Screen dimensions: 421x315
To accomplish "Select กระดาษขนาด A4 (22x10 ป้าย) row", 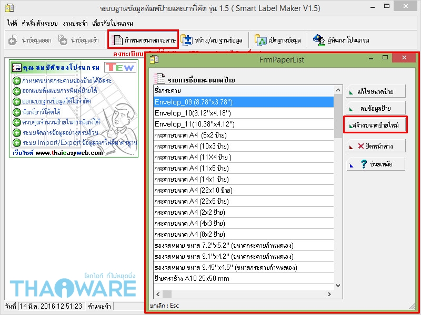I will pyautogui.click(x=244, y=190).
